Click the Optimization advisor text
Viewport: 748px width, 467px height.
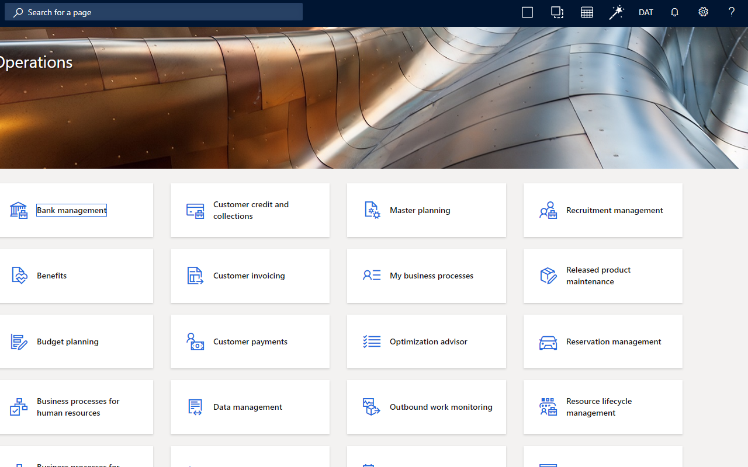click(x=428, y=341)
